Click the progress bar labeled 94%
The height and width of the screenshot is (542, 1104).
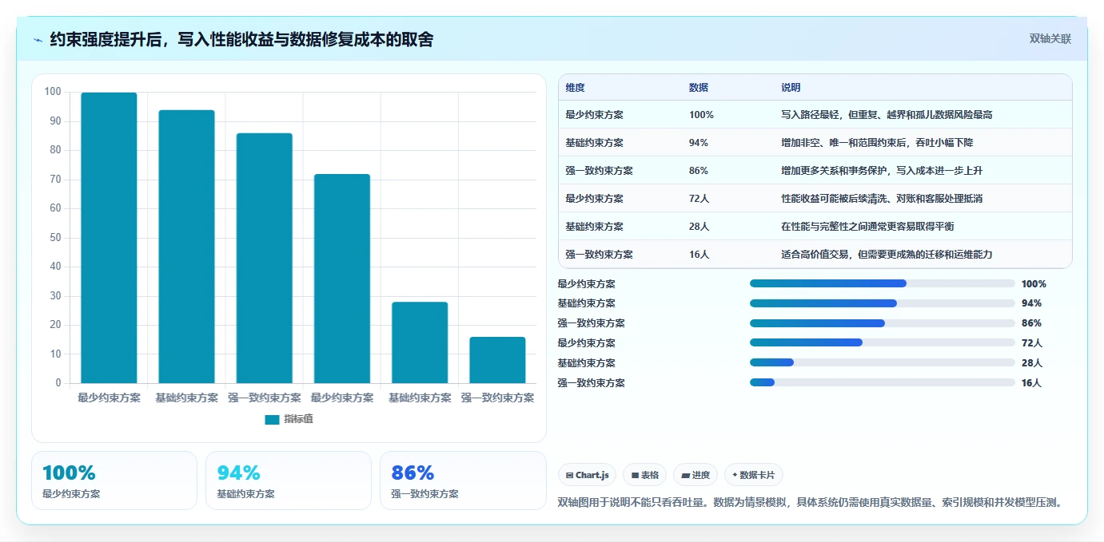pyautogui.click(x=883, y=303)
